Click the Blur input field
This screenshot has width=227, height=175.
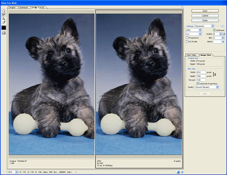click(x=217, y=38)
